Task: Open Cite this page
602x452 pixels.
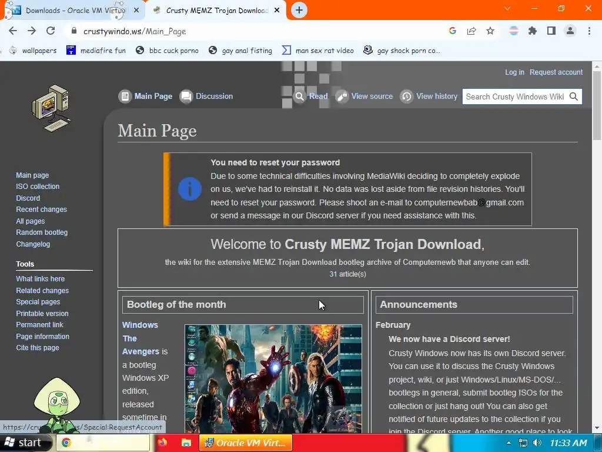Action: (38, 348)
